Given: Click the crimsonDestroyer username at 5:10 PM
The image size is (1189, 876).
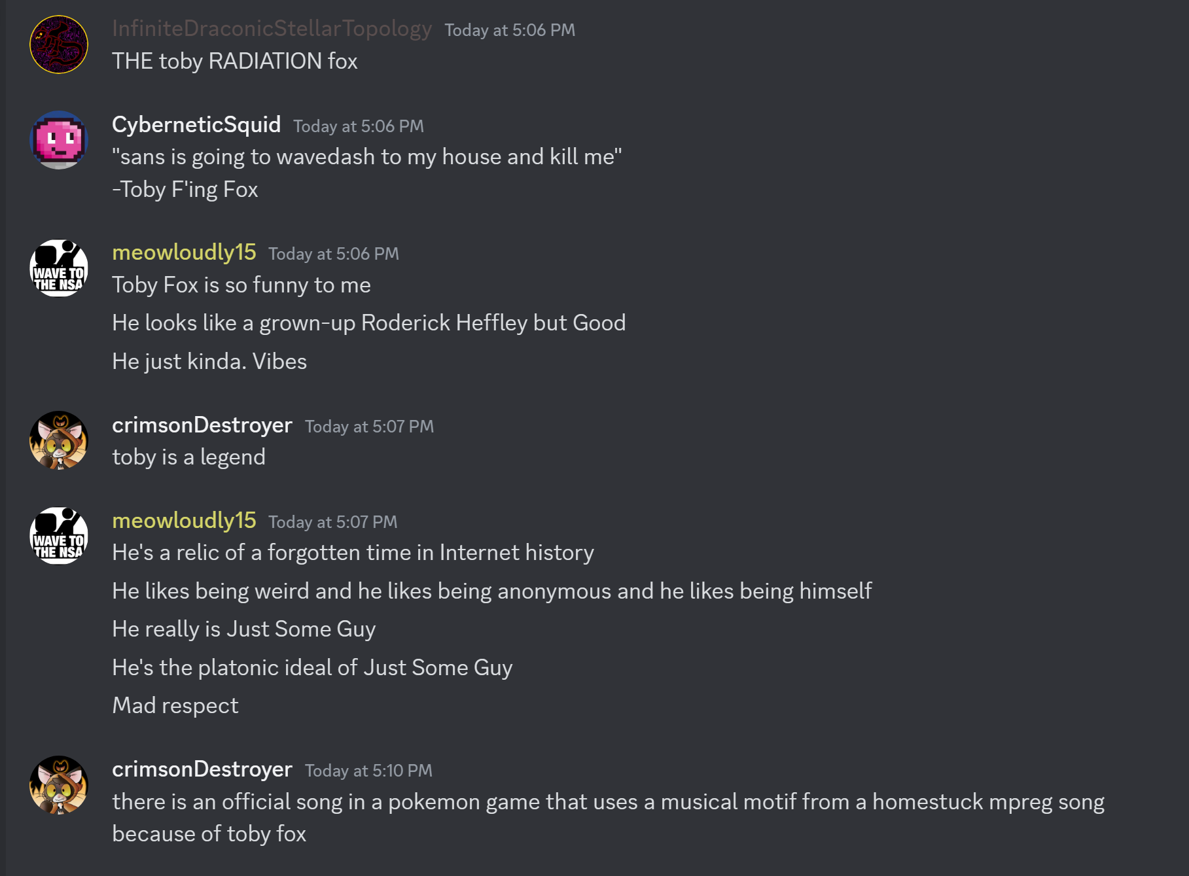Looking at the screenshot, I should (x=202, y=769).
